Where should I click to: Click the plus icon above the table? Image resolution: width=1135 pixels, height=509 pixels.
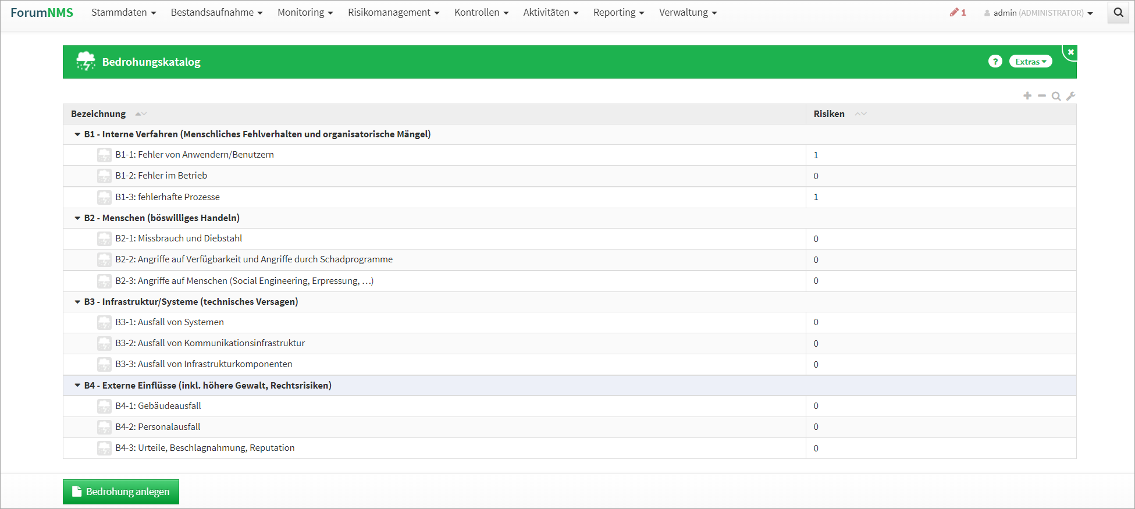click(x=1027, y=96)
